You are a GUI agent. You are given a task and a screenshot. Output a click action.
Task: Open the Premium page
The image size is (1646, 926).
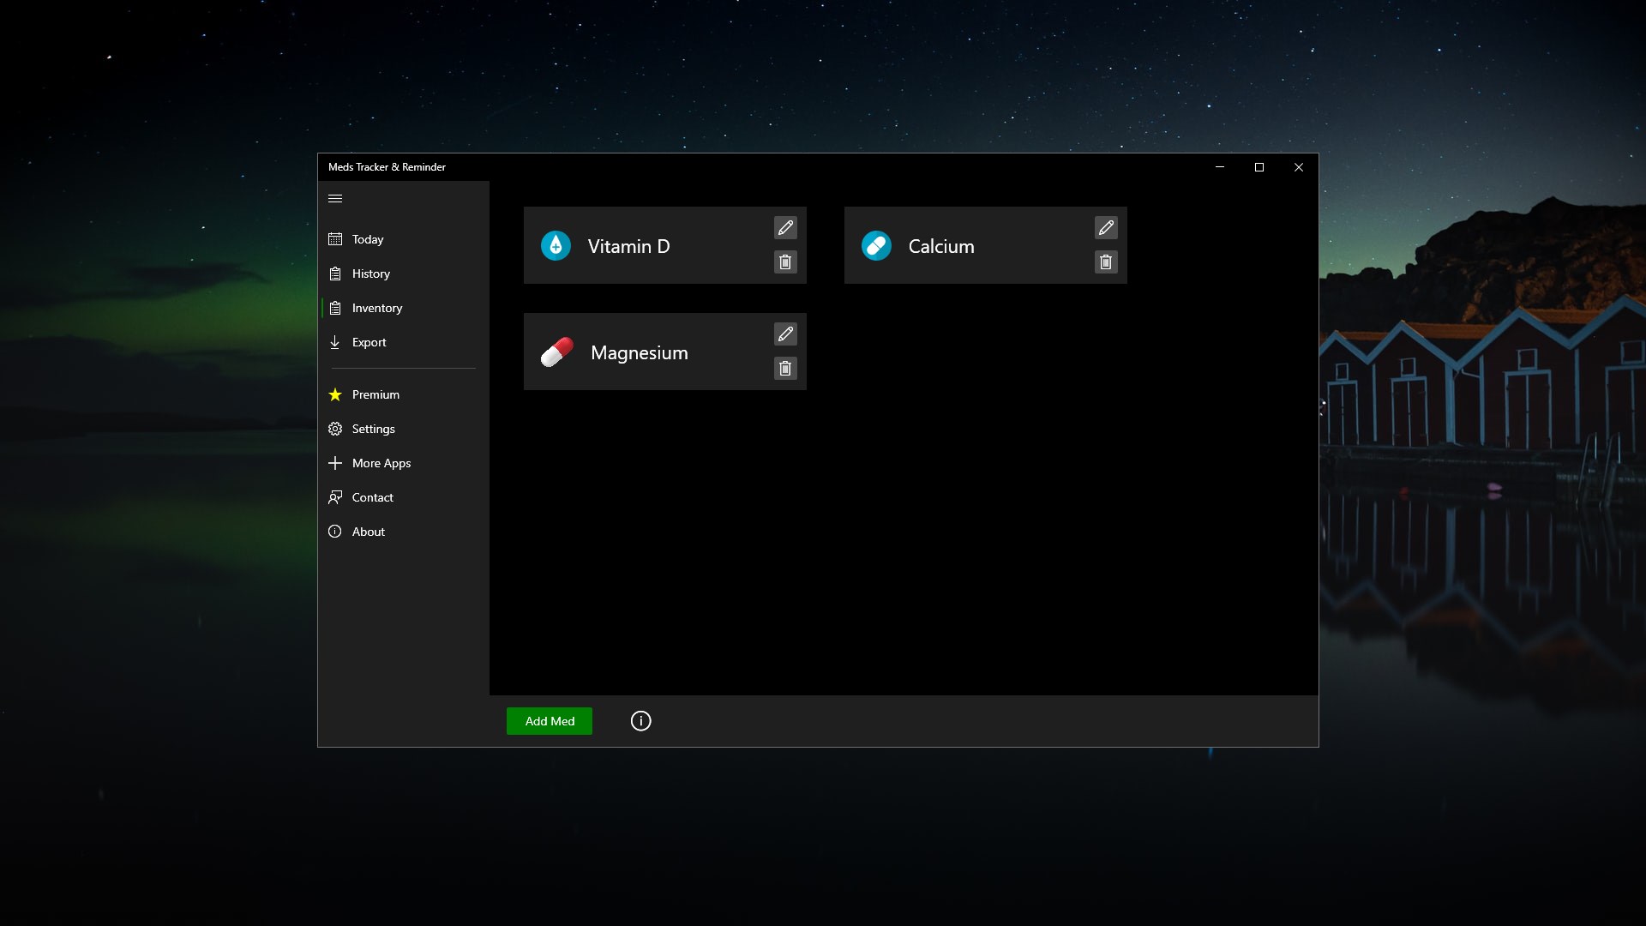point(375,394)
